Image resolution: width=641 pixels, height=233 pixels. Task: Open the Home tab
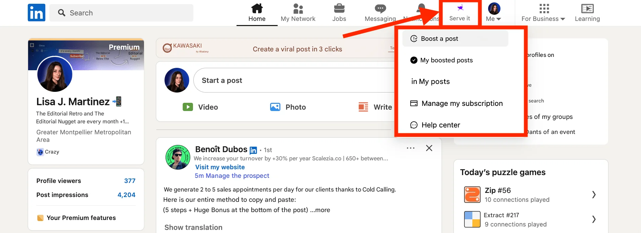[257, 13]
